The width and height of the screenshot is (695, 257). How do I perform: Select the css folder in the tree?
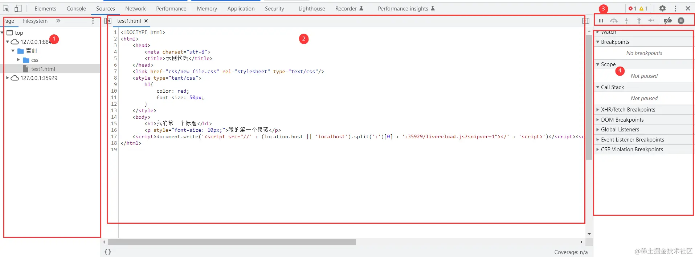[35, 60]
